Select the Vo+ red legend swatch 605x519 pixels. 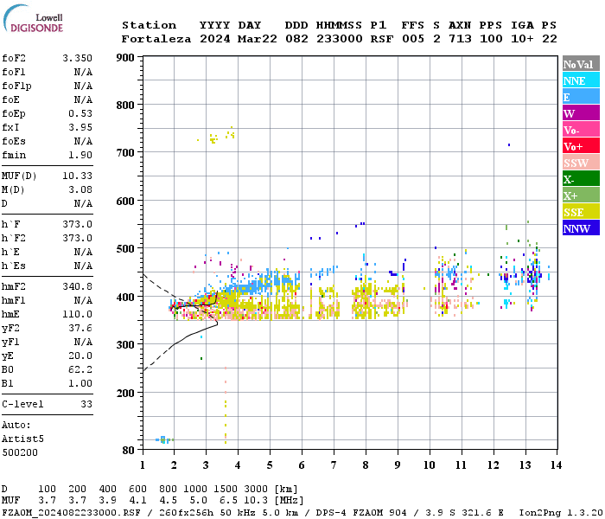581,146
